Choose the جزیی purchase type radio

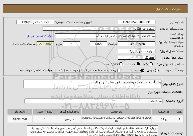tap(157, 70)
